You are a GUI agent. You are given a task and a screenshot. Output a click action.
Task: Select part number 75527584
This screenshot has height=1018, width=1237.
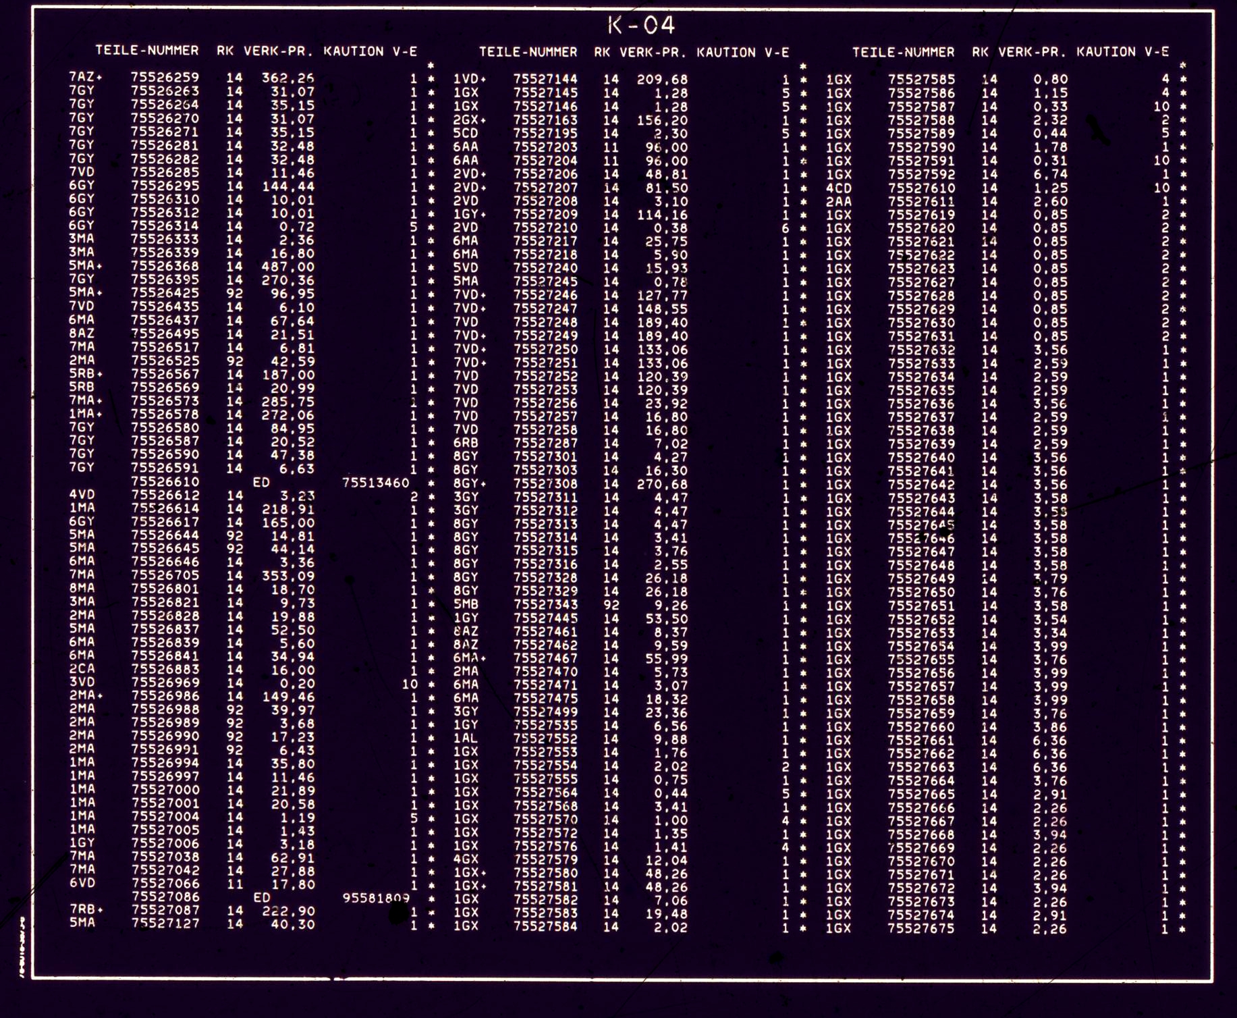click(x=545, y=927)
